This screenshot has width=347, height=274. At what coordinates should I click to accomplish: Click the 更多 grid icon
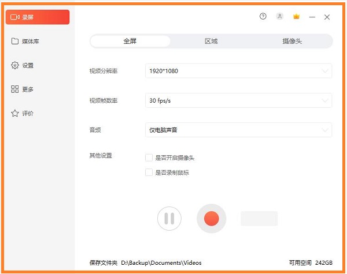[x=15, y=89]
